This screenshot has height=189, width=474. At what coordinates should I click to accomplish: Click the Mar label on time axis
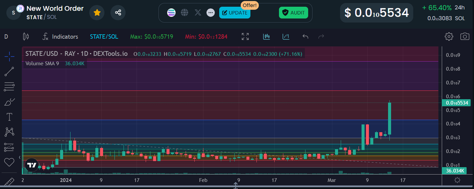coord(332,180)
